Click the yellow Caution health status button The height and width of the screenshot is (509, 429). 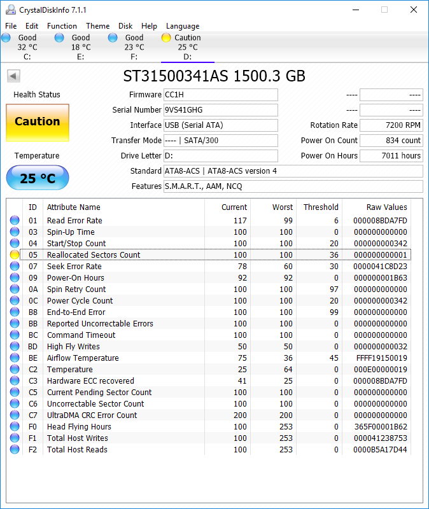(38, 123)
